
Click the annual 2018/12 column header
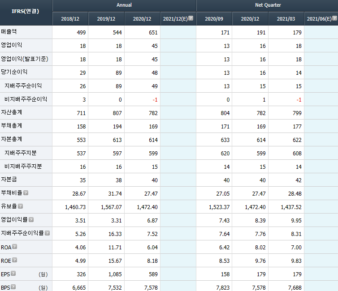(x=70, y=19)
